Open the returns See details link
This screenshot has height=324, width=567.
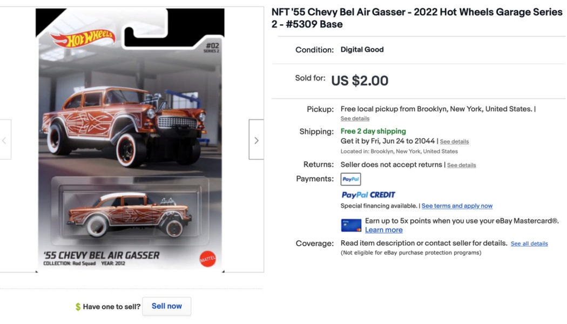(461, 165)
